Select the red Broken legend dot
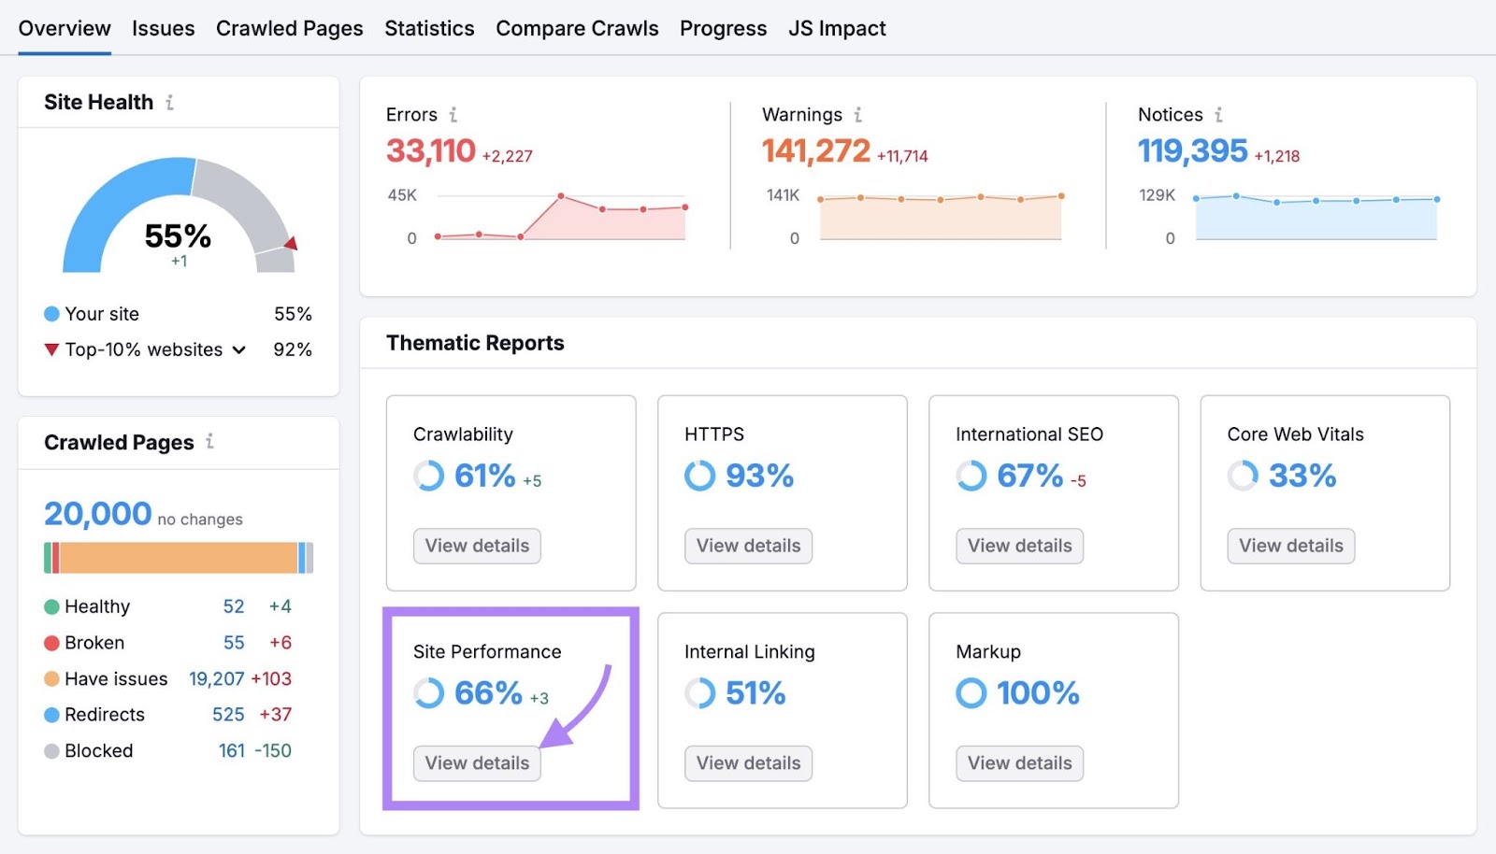This screenshot has width=1496, height=854. [x=51, y=642]
